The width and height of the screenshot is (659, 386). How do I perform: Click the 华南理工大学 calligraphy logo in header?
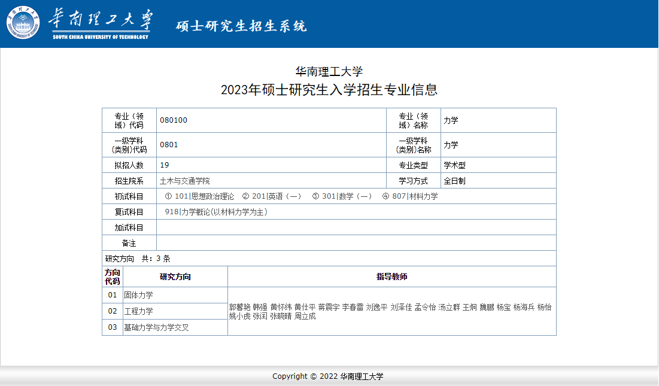coord(101,24)
